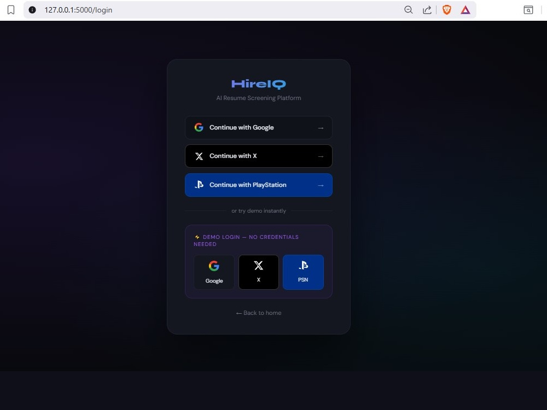Follow the Back to home link
547x410 pixels.
pos(259,313)
